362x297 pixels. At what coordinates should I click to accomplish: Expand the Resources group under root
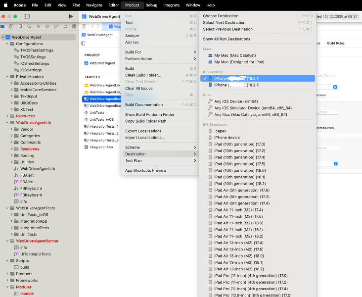pos(7,116)
